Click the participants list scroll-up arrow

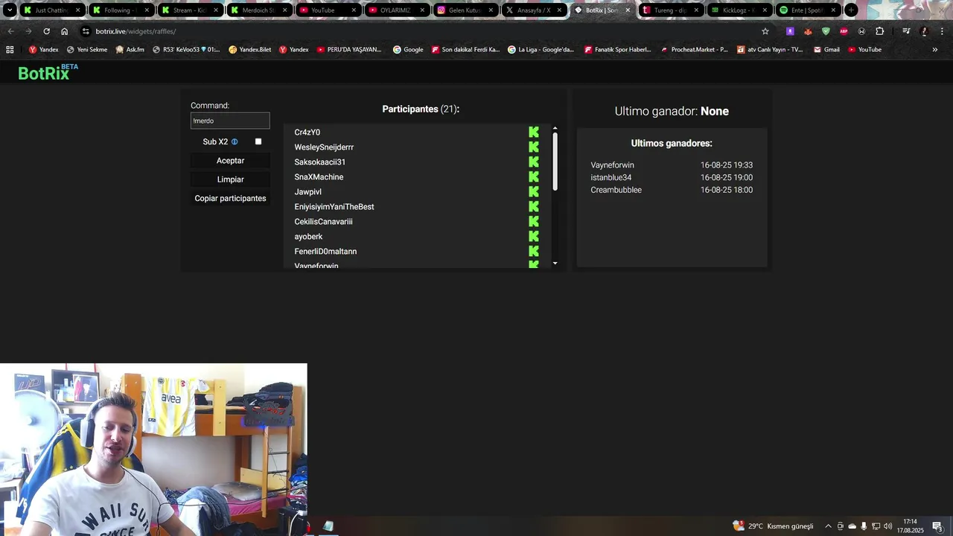(555, 129)
